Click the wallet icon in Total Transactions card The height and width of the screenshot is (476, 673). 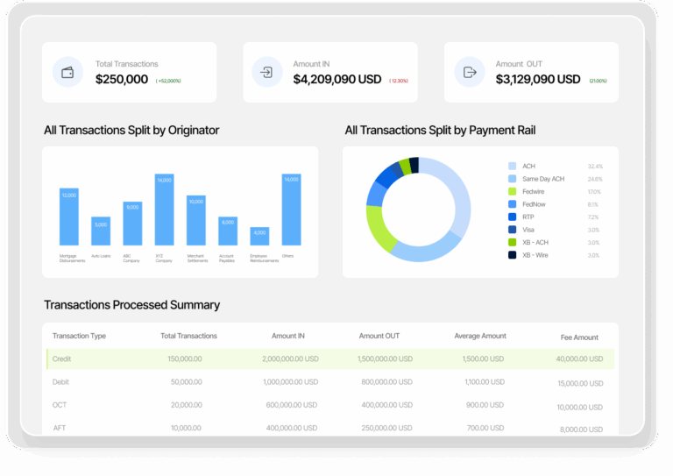tap(67, 72)
